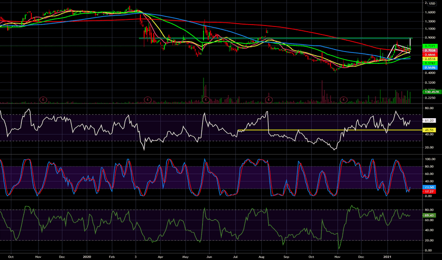The height and width of the screenshot is (260, 442).
Task: Click the green 0.5787 moving average label
Action: 430,63
